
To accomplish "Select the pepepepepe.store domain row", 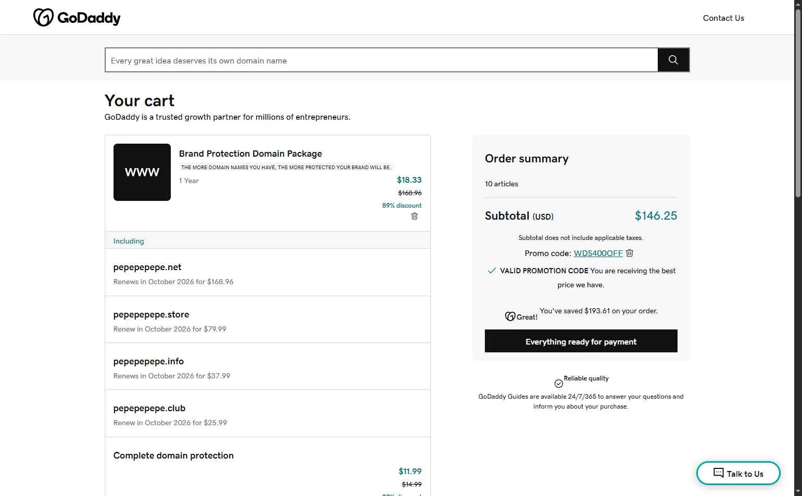I will click(x=268, y=320).
